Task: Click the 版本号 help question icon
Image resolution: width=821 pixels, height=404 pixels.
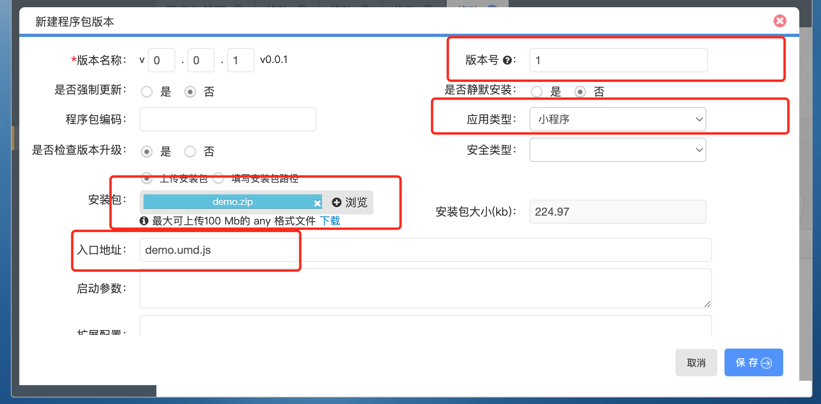Action: tap(507, 60)
